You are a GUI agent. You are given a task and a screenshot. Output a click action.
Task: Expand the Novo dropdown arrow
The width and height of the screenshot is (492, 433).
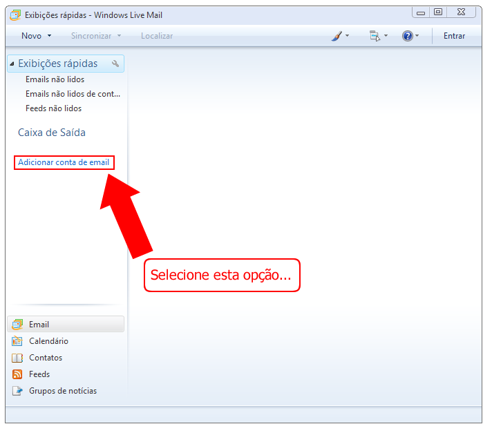tap(49, 36)
